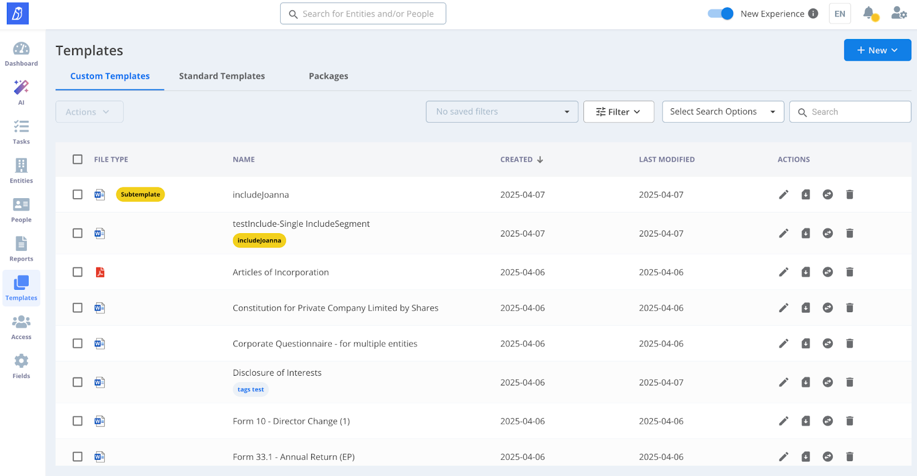
Task: Click PDF file icon for Articles of Incorporation
Action: (x=100, y=272)
